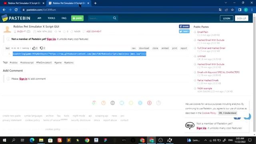The height and width of the screenshot is (144, 256).
Task: Open Full Email and Hashed Email paste
Action: (211, 48)
